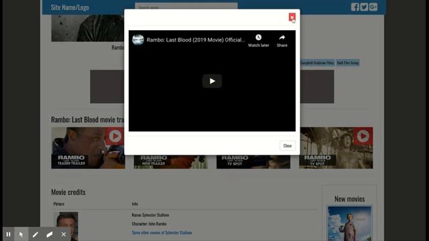The width and height of the screenshot is (429, 241).
Task: Click the 'Picture' column header
Action: click(59, 204)
